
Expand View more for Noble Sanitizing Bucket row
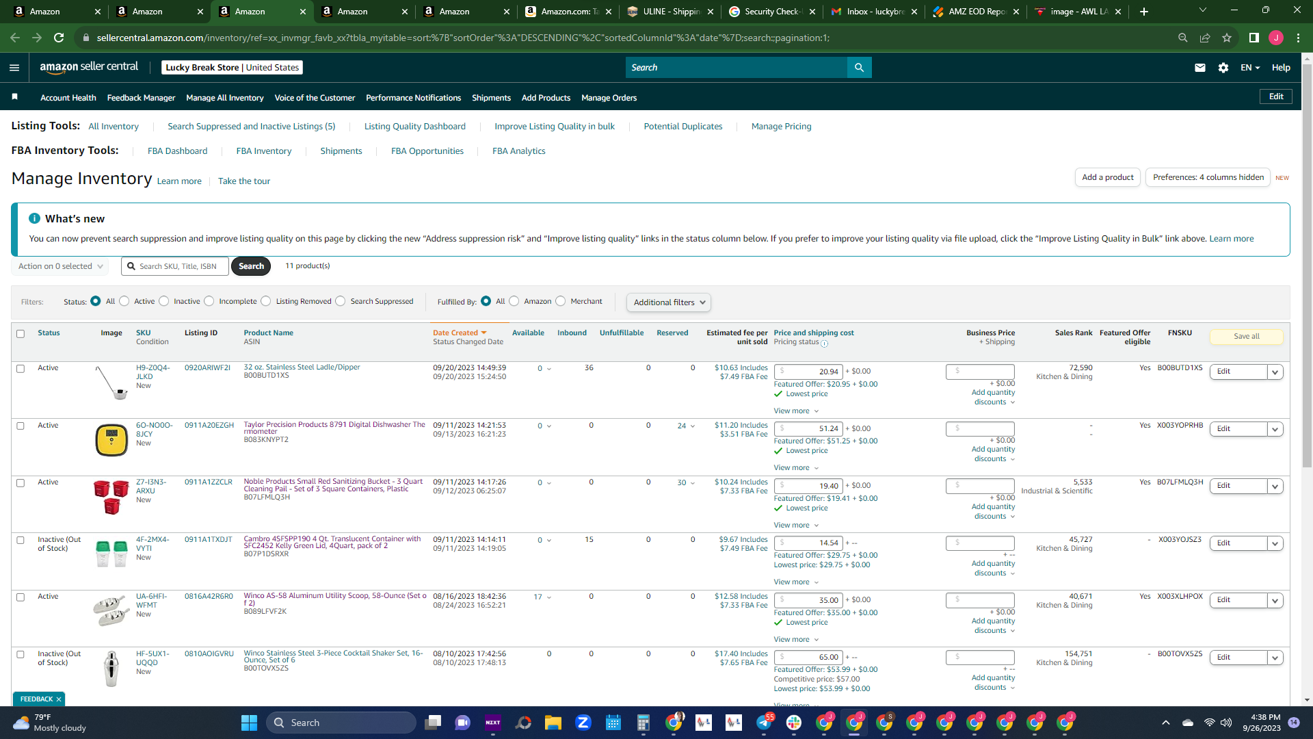[796, 526]
